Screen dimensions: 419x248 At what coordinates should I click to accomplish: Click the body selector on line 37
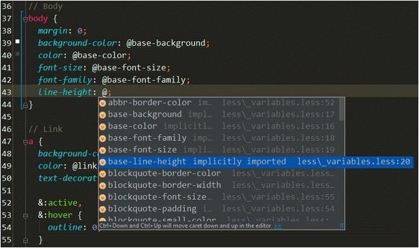(x=38, y=19)
